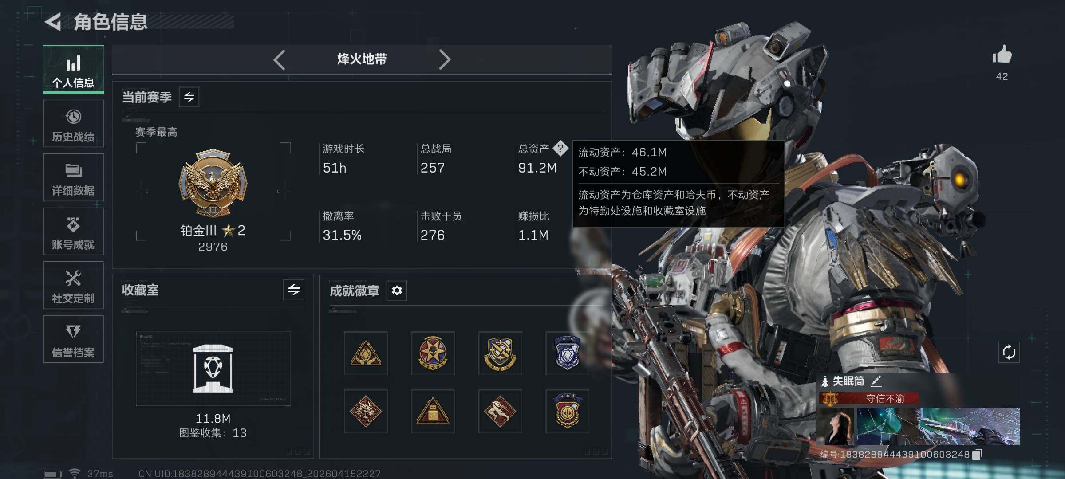Click the 收藏室 display case thumbnail
The width and height of the screenshot is (1065, 479).
[x=213, y=369]
